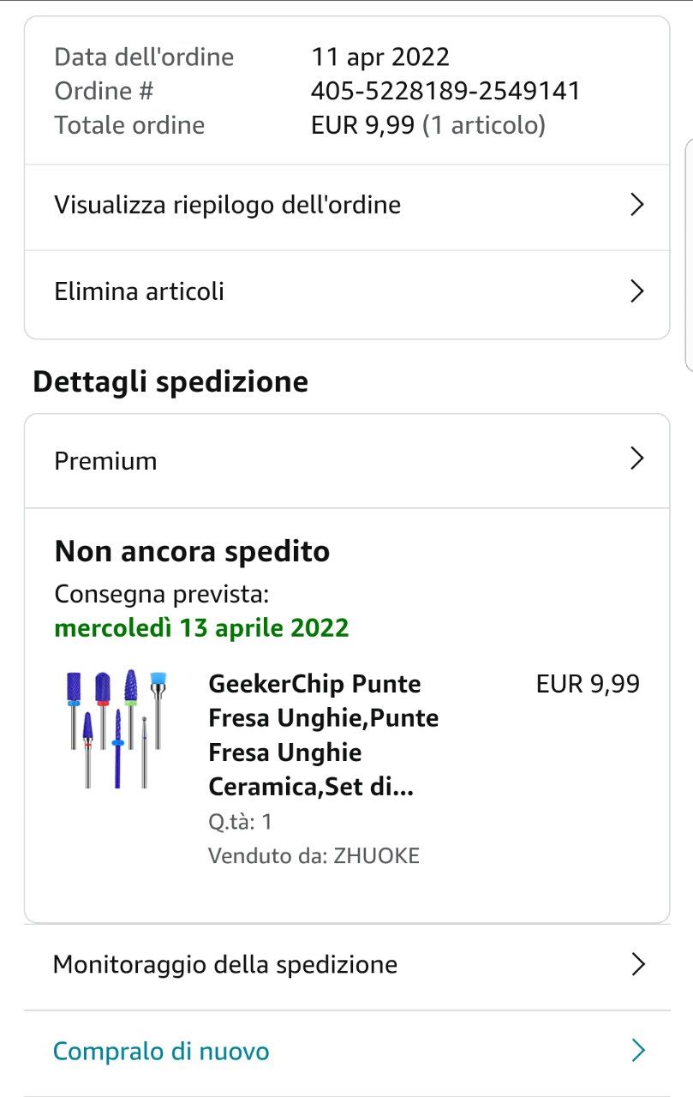The width and height of the screenshot is (693, 1097).
Task: Tap order number 405-5228189-2549141
Action: 445,91
